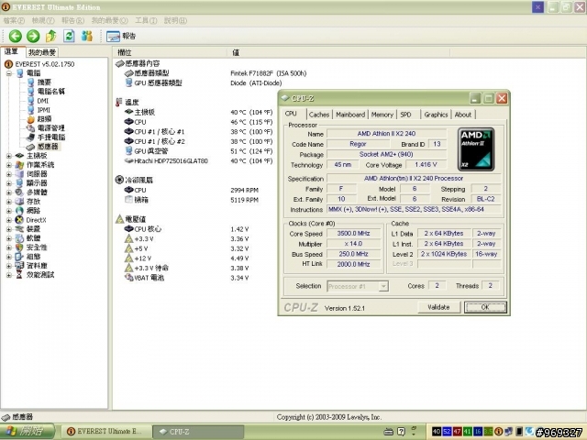Expand the Operating System tree node
587x440 pixels.
[x=9, y=165]
